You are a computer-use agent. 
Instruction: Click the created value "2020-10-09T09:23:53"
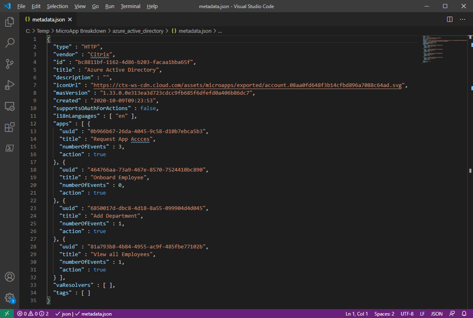point(123,101)
